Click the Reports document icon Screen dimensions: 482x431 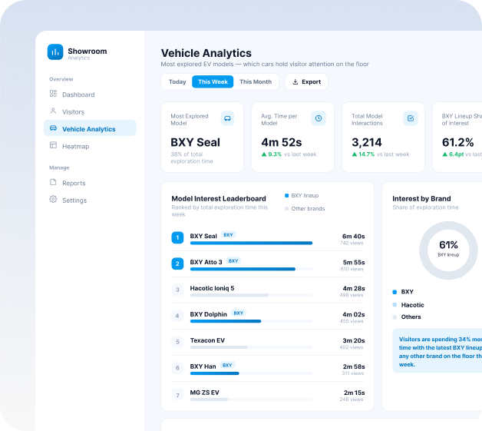coord(53,182)
